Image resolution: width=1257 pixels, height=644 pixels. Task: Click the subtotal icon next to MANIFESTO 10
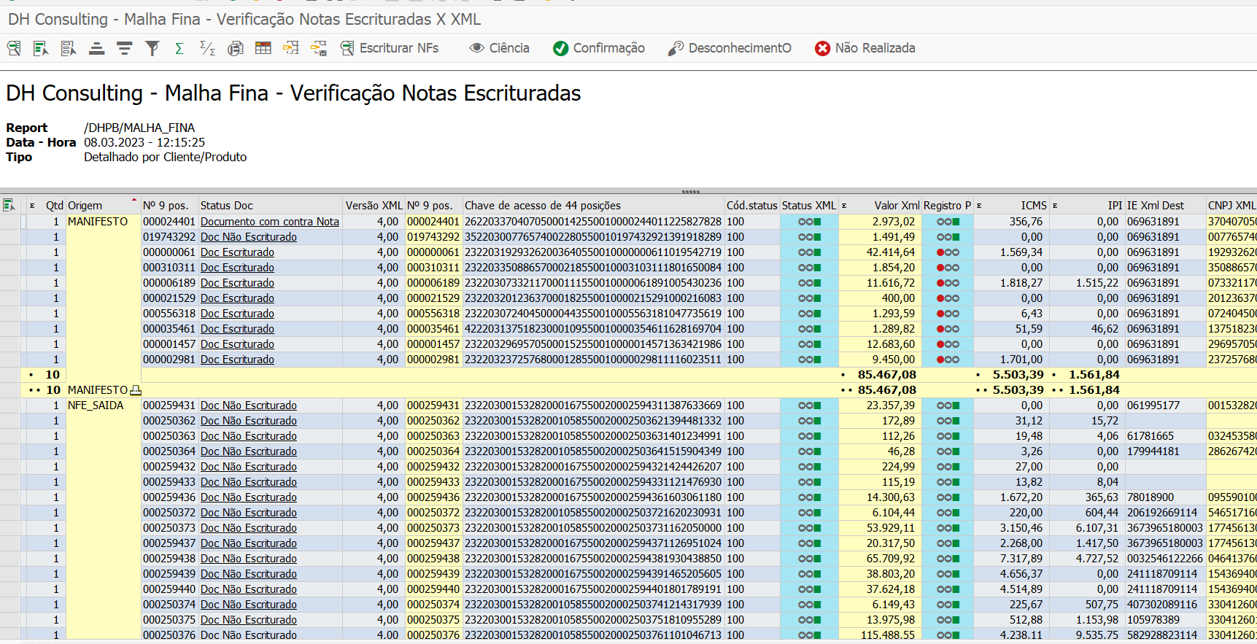[136, 390]
